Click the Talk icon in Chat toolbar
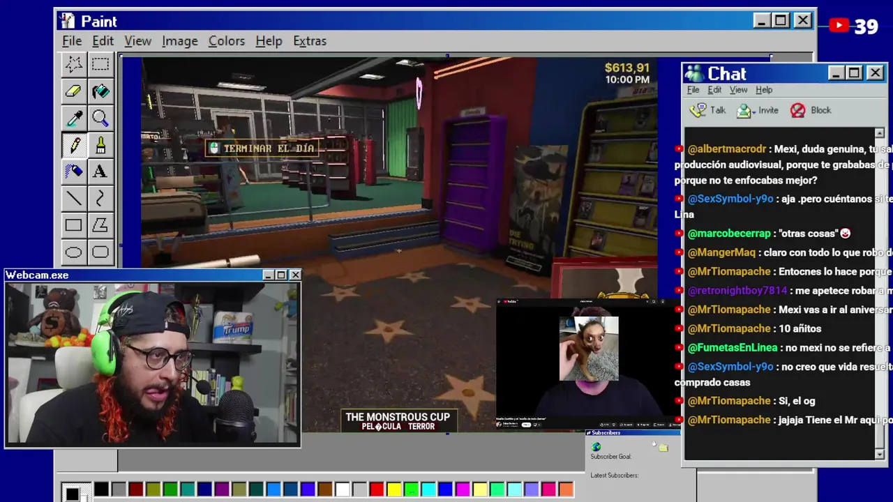Screen dimensions: 893x502 (698, 110)
